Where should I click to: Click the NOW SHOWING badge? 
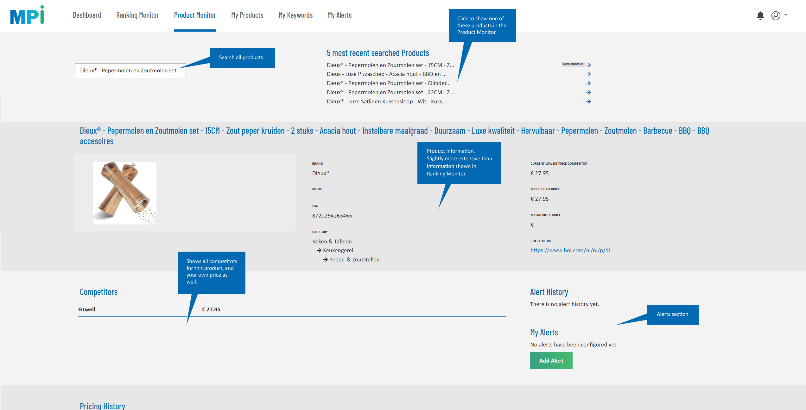coord(573,64)
